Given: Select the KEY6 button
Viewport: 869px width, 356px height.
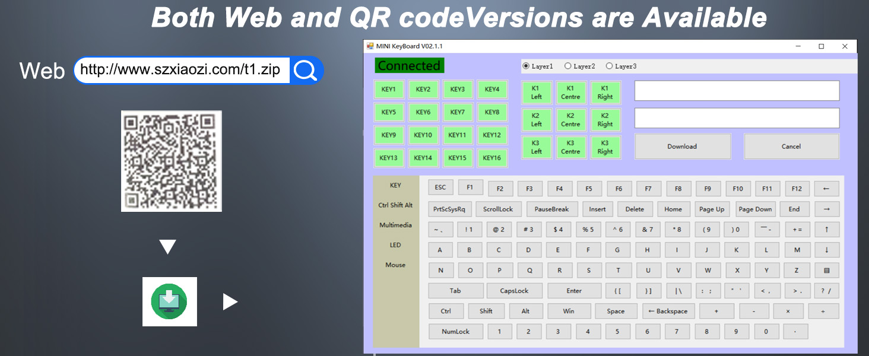Looking at the screenshot, I should [x=423, y=112].
